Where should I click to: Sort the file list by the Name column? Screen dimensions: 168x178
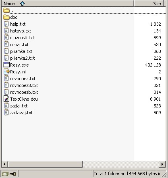(68, 4)
